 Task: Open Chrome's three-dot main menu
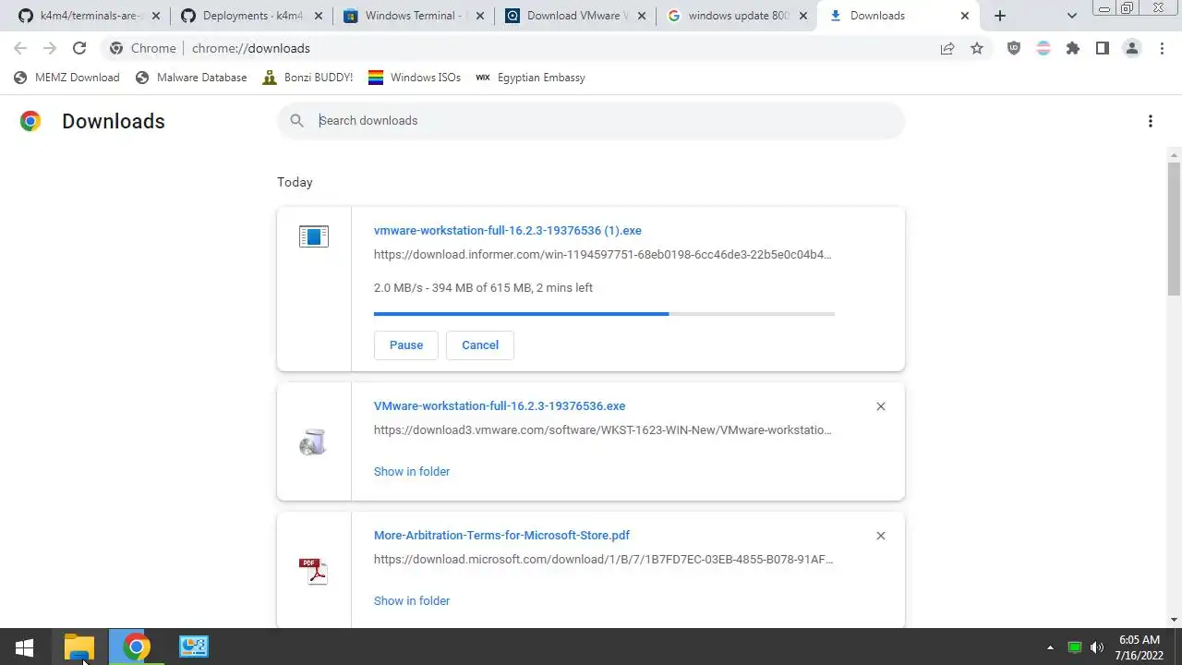(1162, 48)
